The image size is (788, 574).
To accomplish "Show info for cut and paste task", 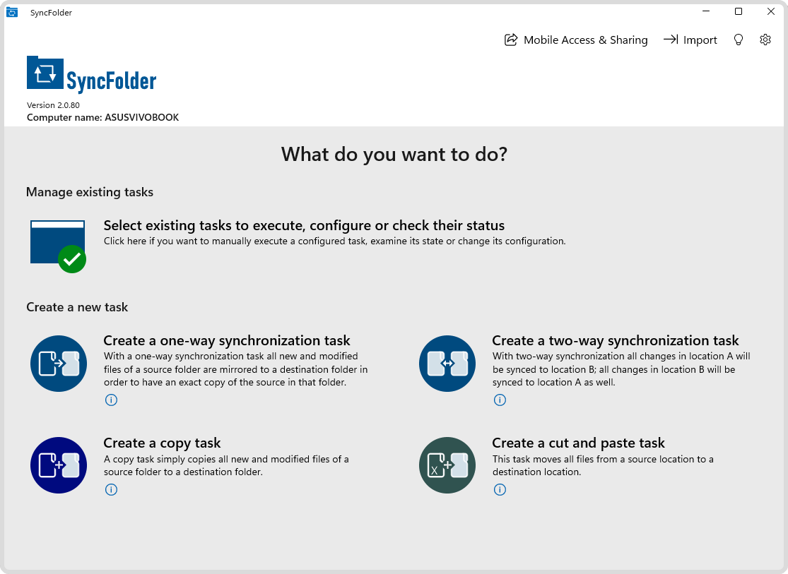I will 500,490.
